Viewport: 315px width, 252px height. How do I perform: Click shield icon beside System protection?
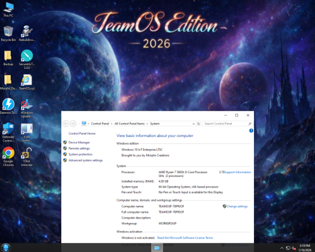(x=65, y=154)
